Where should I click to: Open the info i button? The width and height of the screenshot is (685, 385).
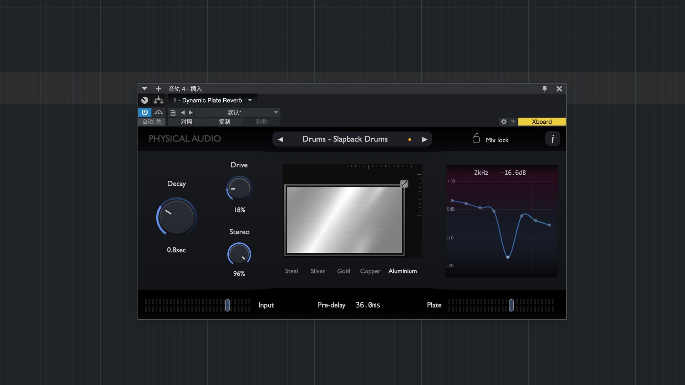tap(553, 139)
